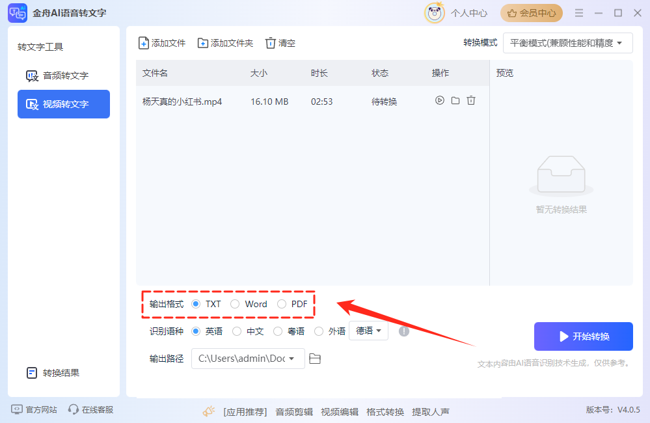Click the play icon for 杨天真的小红书.mp4
Screen dimensions: 650x423
(x=440, y=101)
